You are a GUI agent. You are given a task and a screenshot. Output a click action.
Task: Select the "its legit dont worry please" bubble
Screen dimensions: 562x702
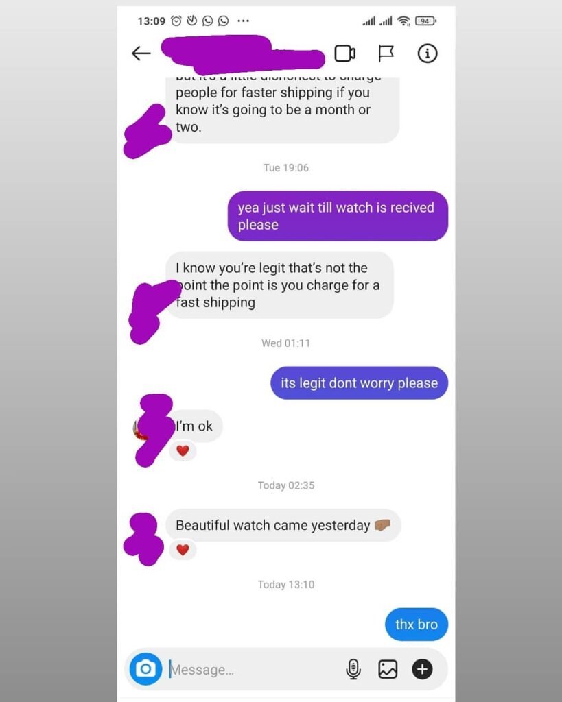tap(359, 383)
